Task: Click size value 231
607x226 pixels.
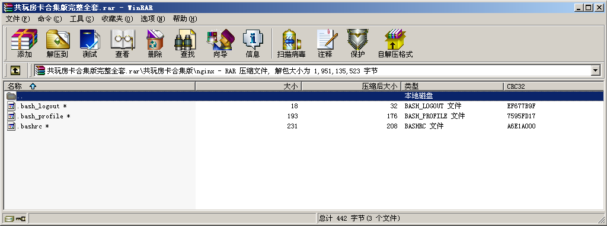Action: pos(293,126)
